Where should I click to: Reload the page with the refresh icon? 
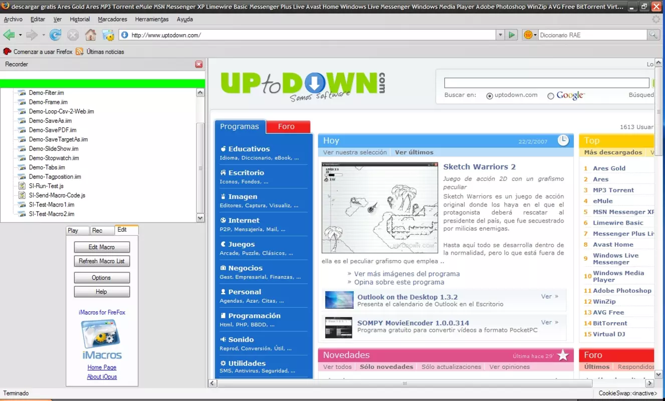[x=55, y=35]
